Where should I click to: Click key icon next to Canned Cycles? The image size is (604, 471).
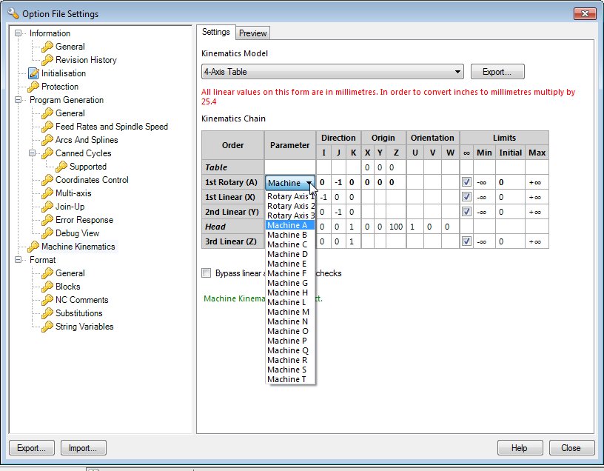click(47, 153)
